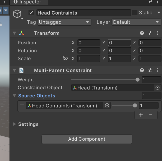Click Rotation X field

tap(89, 51)
